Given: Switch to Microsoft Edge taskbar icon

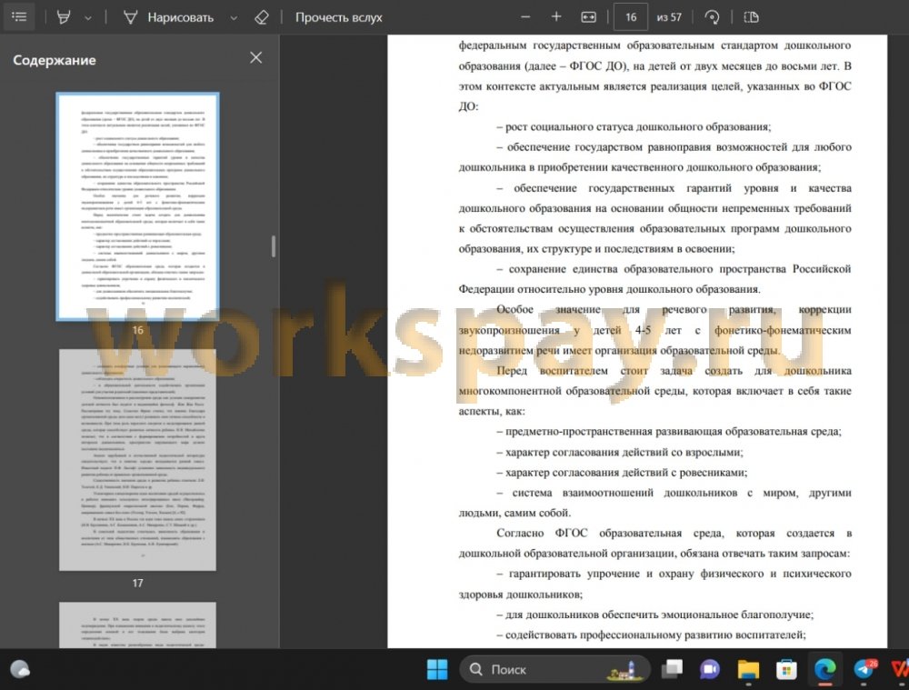Looking at the screenshot, I should click(x=824, y=669).
